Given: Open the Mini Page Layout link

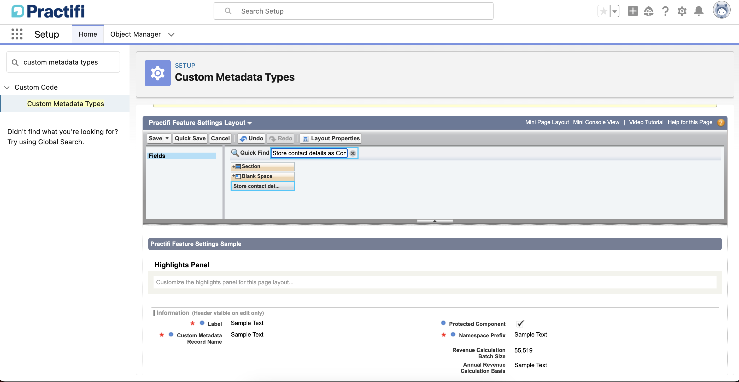Looking at the screenshot, I should coord(547,122).
